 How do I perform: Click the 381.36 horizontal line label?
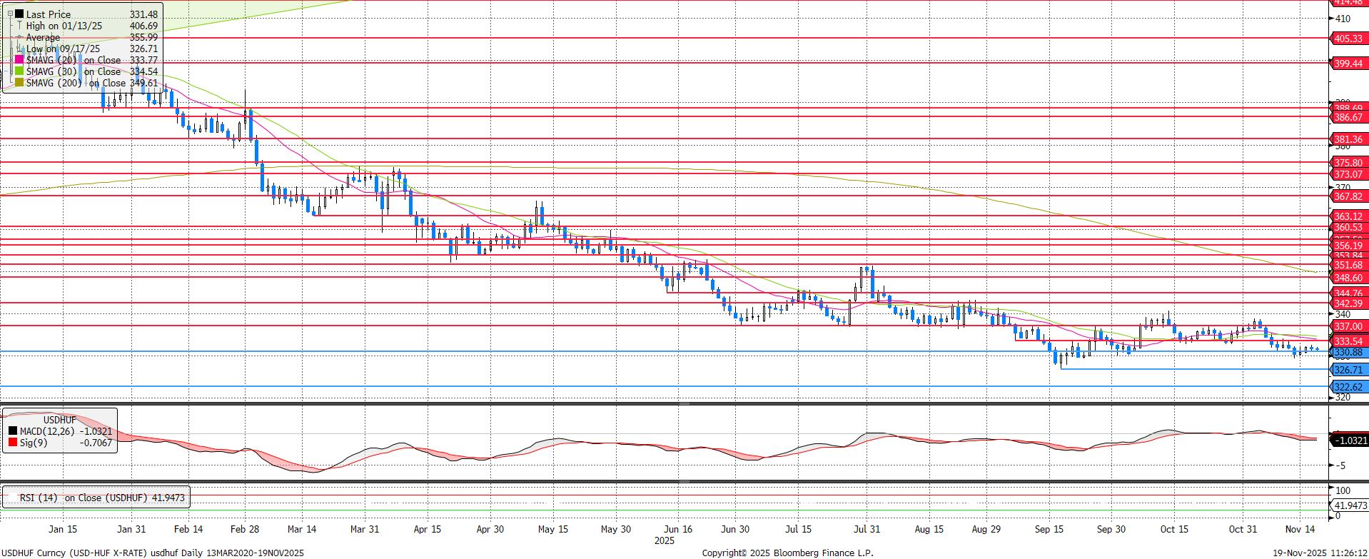pyautogui.click(x=1348, y=139)
